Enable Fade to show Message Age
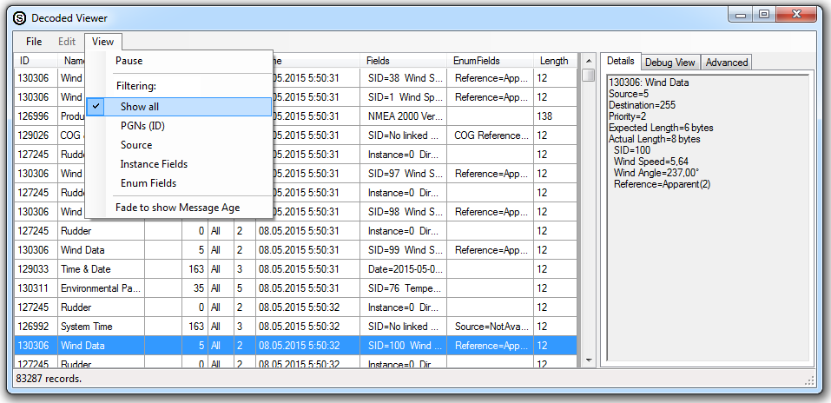The height and width of the screenshot is (403, 831). [x=178, y=208]
